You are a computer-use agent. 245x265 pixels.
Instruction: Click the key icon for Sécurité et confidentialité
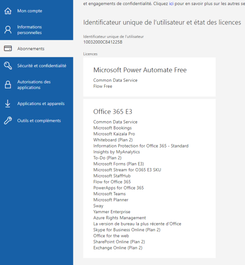[8, 66]
